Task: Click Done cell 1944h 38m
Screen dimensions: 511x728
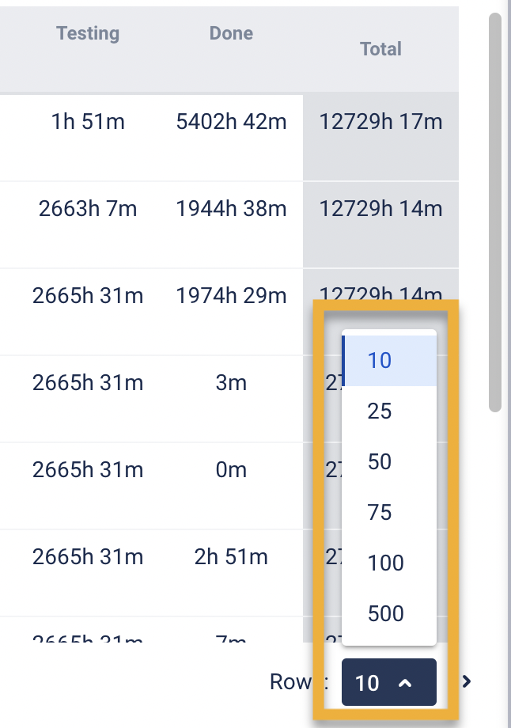Action: click(x=231, y=209)
